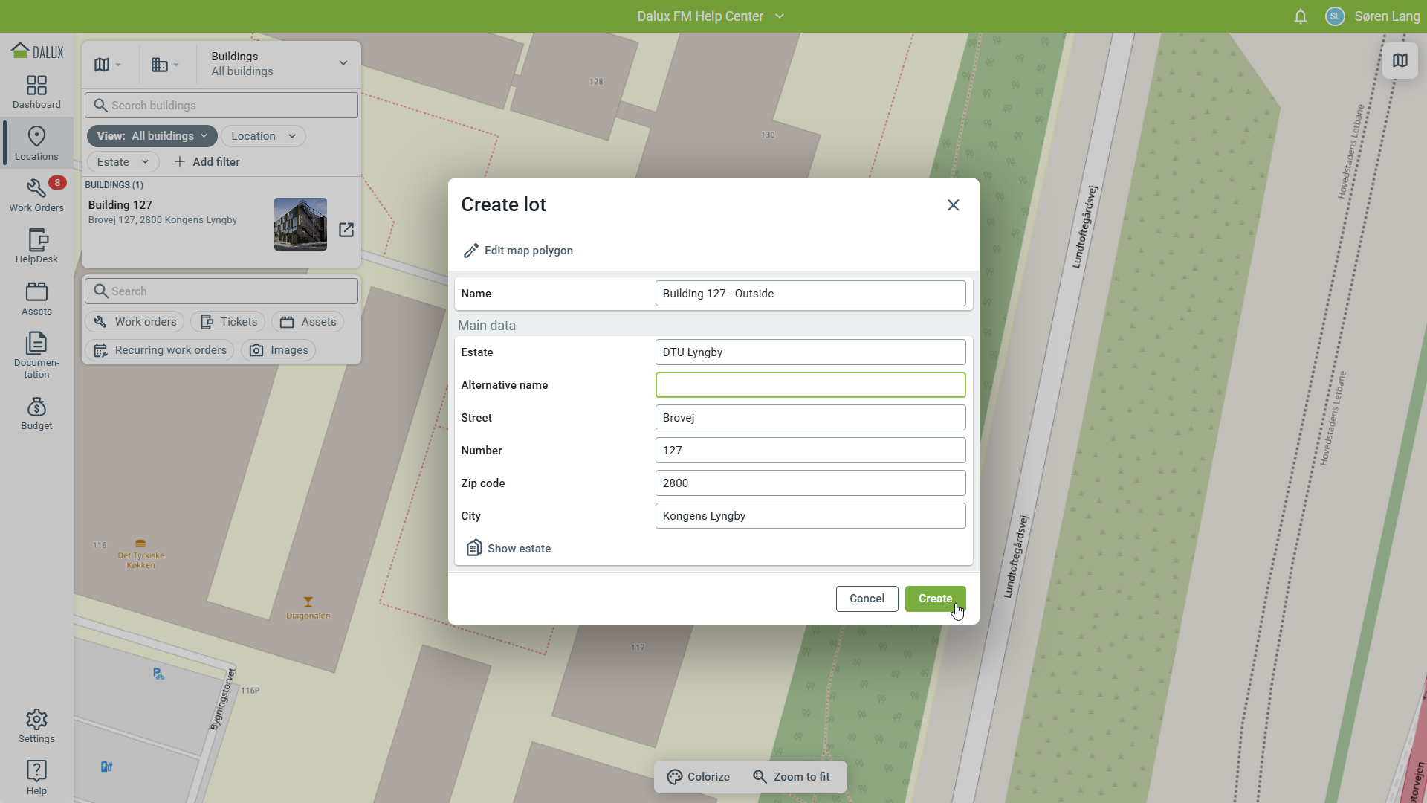Open Settings gear in sidebar

coord(36,726)
